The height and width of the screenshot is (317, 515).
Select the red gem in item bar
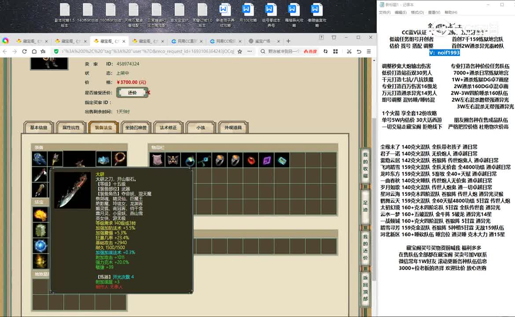pos(251,160)
